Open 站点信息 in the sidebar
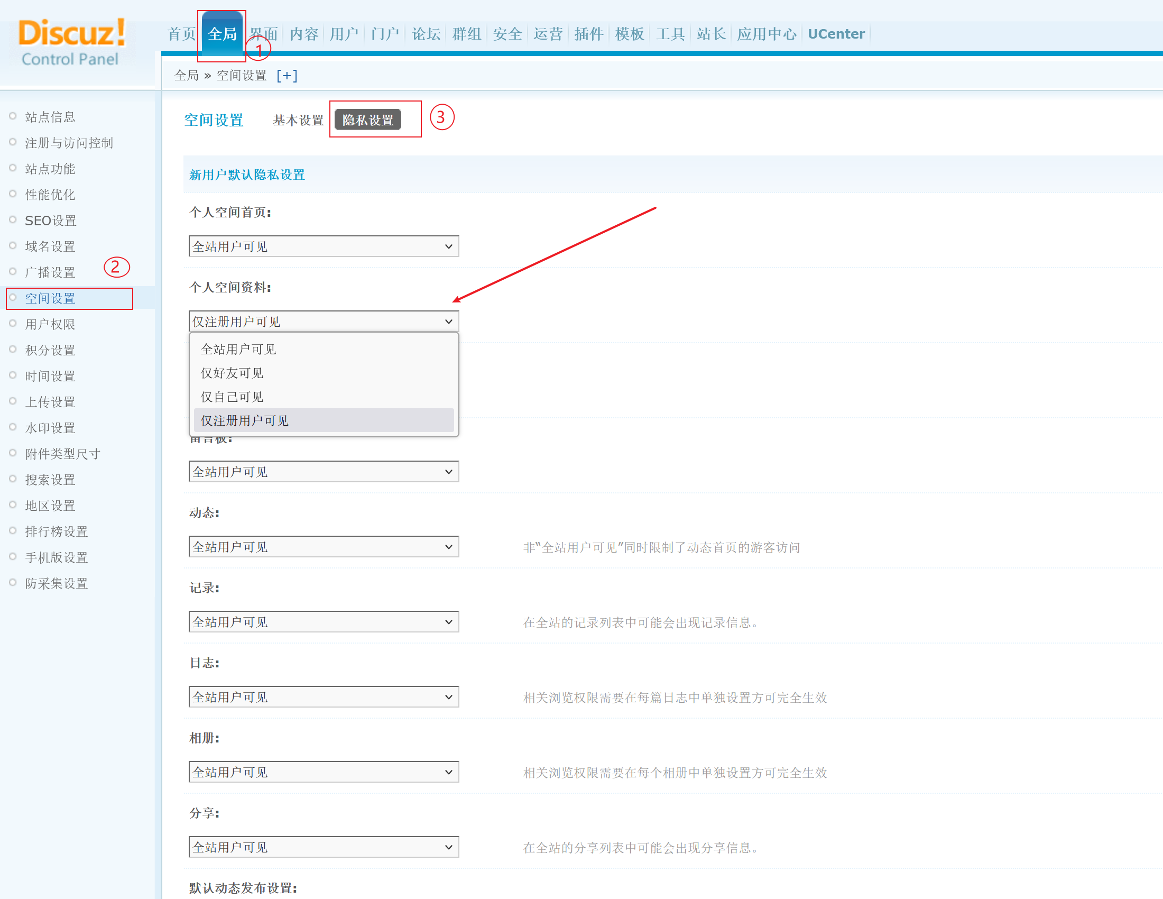The height and width of the screenshot is (899, 1163). (50, 117)
